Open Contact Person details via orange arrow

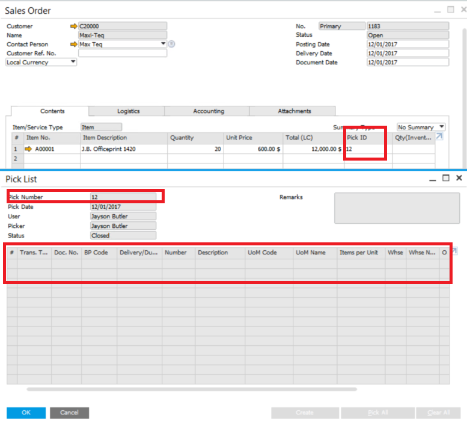click(74, 45)
